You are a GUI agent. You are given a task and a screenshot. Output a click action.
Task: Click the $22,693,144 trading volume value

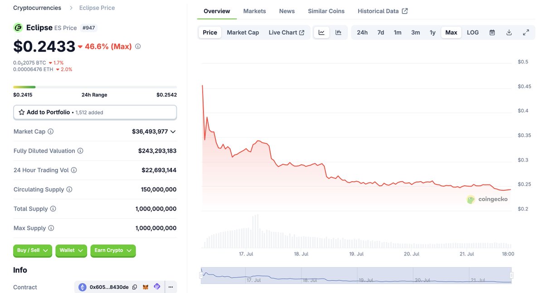[159, 170]
